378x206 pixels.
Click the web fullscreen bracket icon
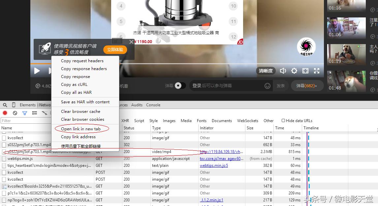305,70
